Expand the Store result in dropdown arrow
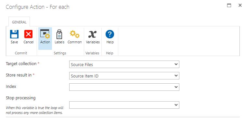The height and width of the screenshot is (125, 245). point(176,76)
